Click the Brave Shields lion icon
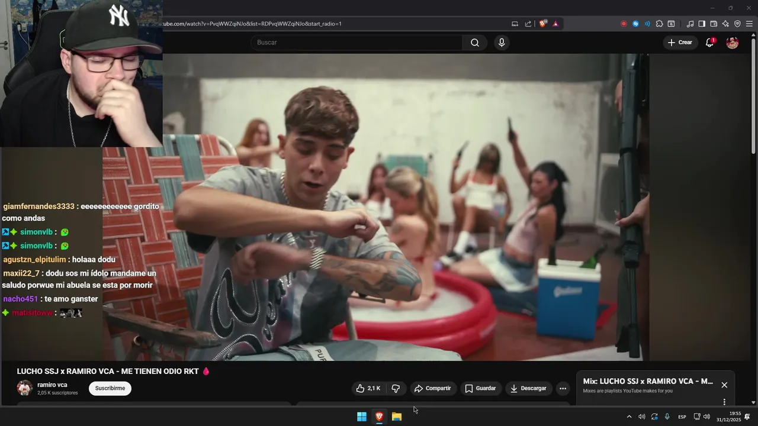This screenshot has height=426, width=758. (x=542, y=24)
